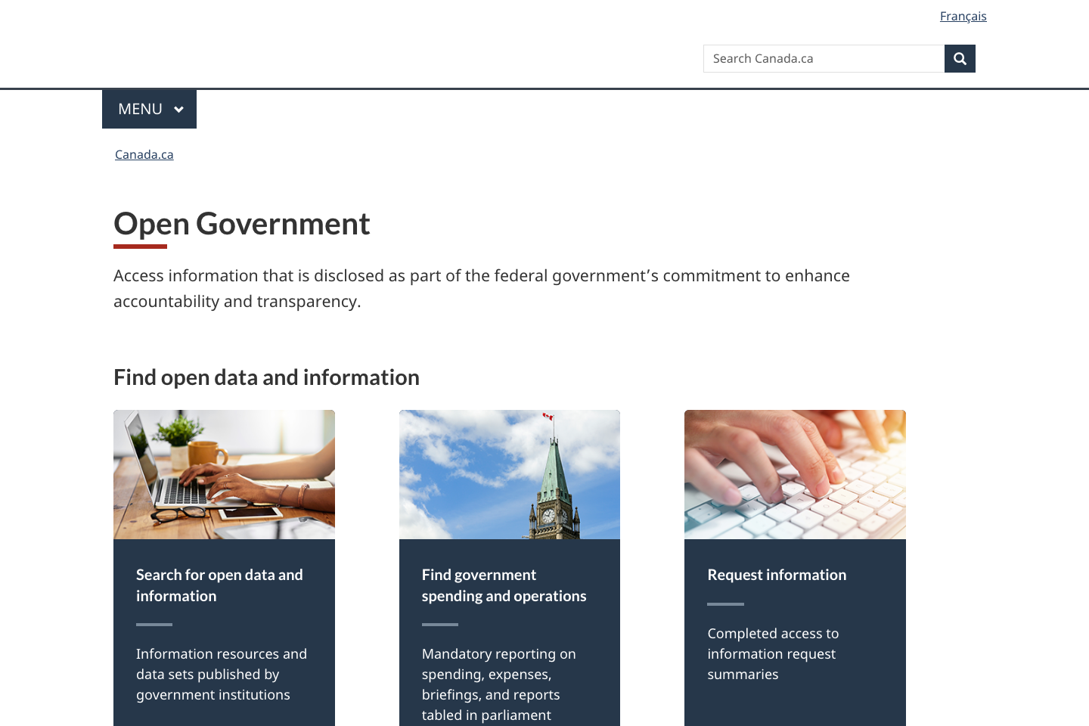Open Find government spending and operations
Image resolution: width=1089 pixels, height=726 pixels.
pyautogui.click(x=504, y=585)
